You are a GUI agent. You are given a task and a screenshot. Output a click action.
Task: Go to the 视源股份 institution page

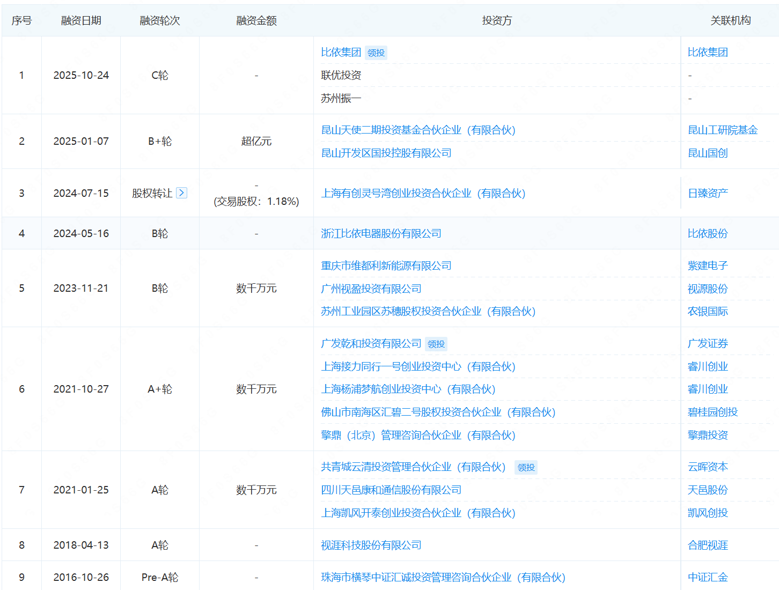click(x=708, y=289)
